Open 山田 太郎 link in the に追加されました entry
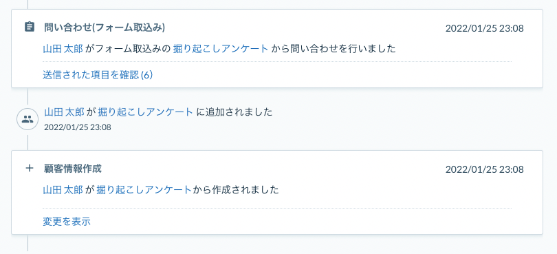The image size is (557, 254). [x=65, y=112]
